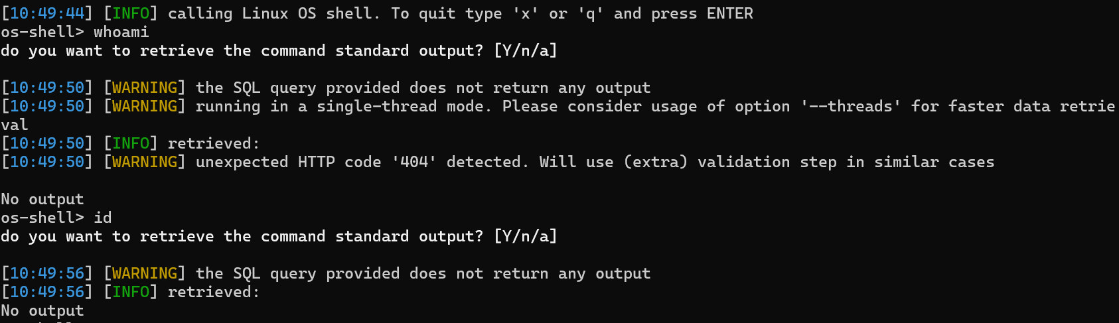This screenshot has width=1119, height=323.
Task: Click the 'id' command after os-shell prompt
Action: (x=102, y=218)
